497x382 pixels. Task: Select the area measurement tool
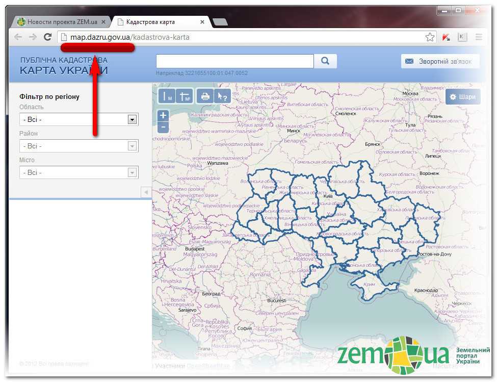pos(184,96)
